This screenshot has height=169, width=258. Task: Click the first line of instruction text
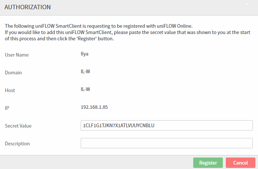(98, 26)
